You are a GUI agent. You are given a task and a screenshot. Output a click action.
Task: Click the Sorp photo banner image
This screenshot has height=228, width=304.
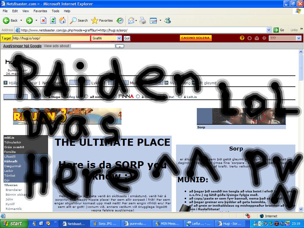pos(241,116)
